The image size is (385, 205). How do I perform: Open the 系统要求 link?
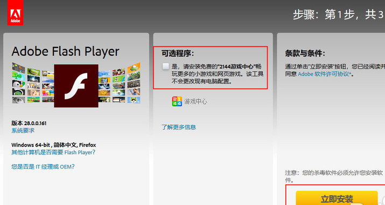tap(23, 131)
